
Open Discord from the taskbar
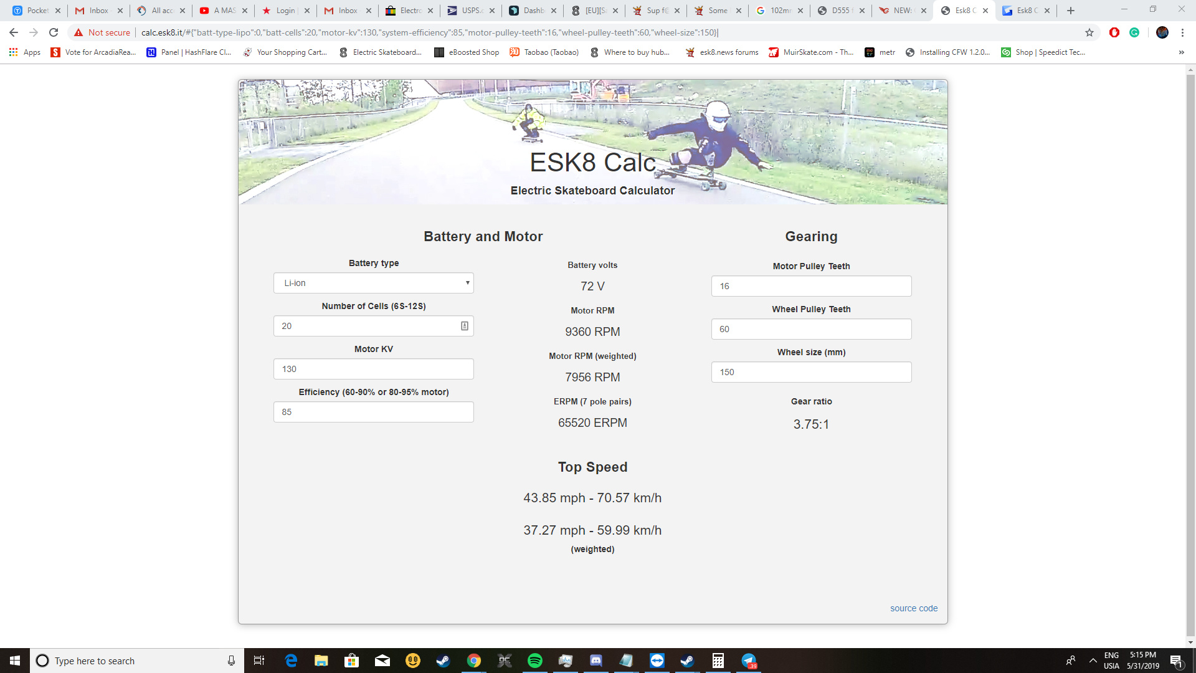pyautogui.click(x=596, y=661)
